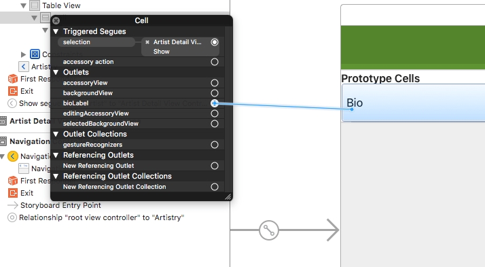This screenshot has width=485, height=267.
Task: Click the green navigation bar on the canvas
Action: pyautogui.click(x=413, y=48)
